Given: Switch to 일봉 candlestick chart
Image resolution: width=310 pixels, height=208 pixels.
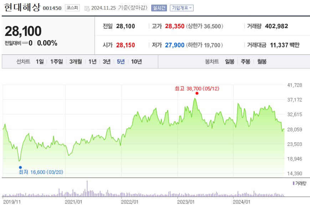Looking at the screenshot, I should 229,62.
